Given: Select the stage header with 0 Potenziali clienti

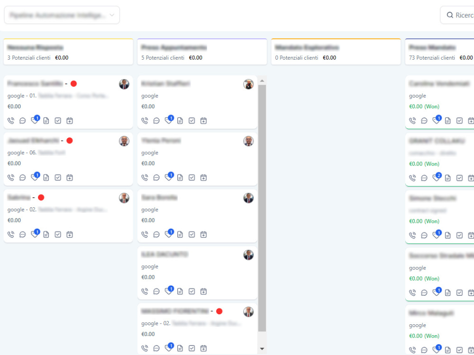Looking at the screenshot, I should (x=336, y=52).
